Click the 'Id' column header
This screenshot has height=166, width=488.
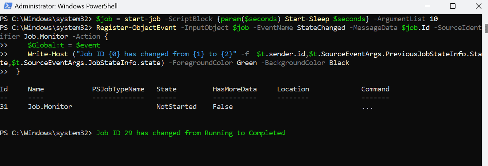(4, 89)
